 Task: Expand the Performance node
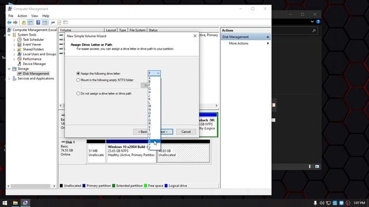pos(14,59)
